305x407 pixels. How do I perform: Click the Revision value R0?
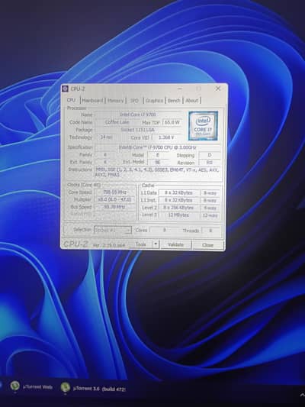click(x=210, y=163)
